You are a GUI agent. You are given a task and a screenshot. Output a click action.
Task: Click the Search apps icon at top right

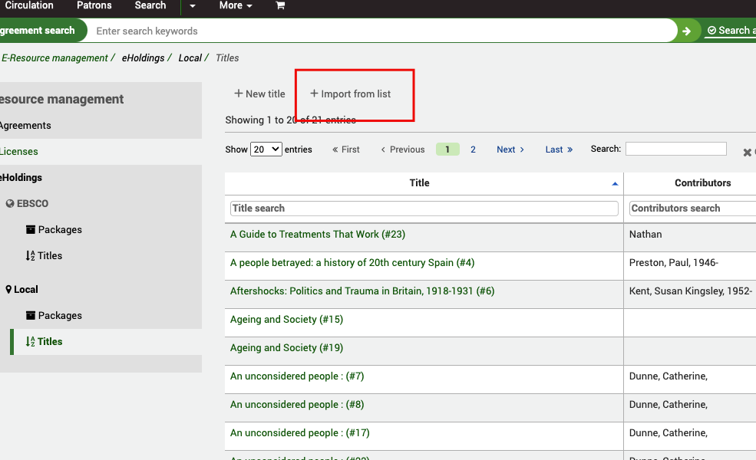click(x=728, y=30)
